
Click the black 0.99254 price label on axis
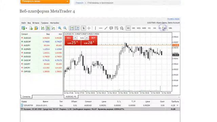[176, 55]
